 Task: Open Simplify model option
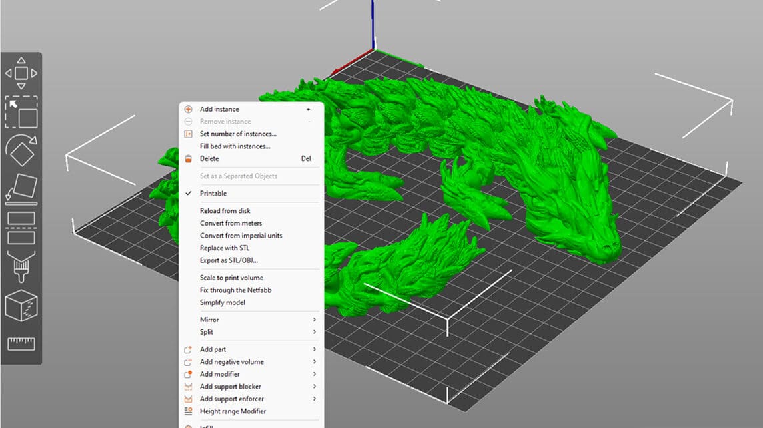coord(251,302)
